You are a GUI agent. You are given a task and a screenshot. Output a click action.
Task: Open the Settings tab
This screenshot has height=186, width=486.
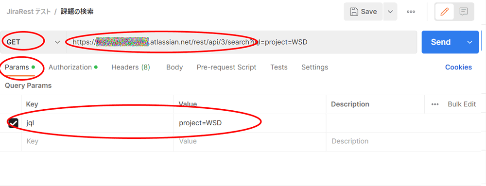[x=314, y=67]
